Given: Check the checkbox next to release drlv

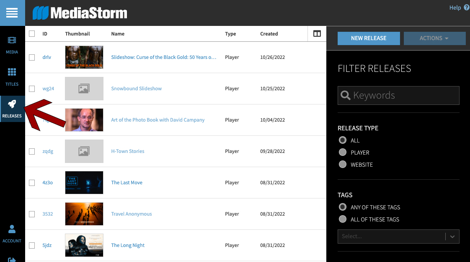Looking at the screenshot, I should click(x=32, y=57).
